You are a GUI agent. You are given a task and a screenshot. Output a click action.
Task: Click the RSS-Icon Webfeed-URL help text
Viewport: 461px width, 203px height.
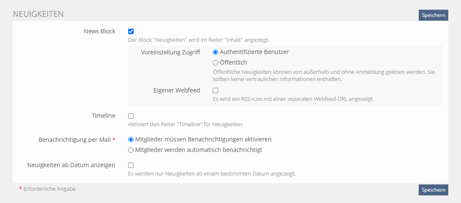click(x=294, y=99)
